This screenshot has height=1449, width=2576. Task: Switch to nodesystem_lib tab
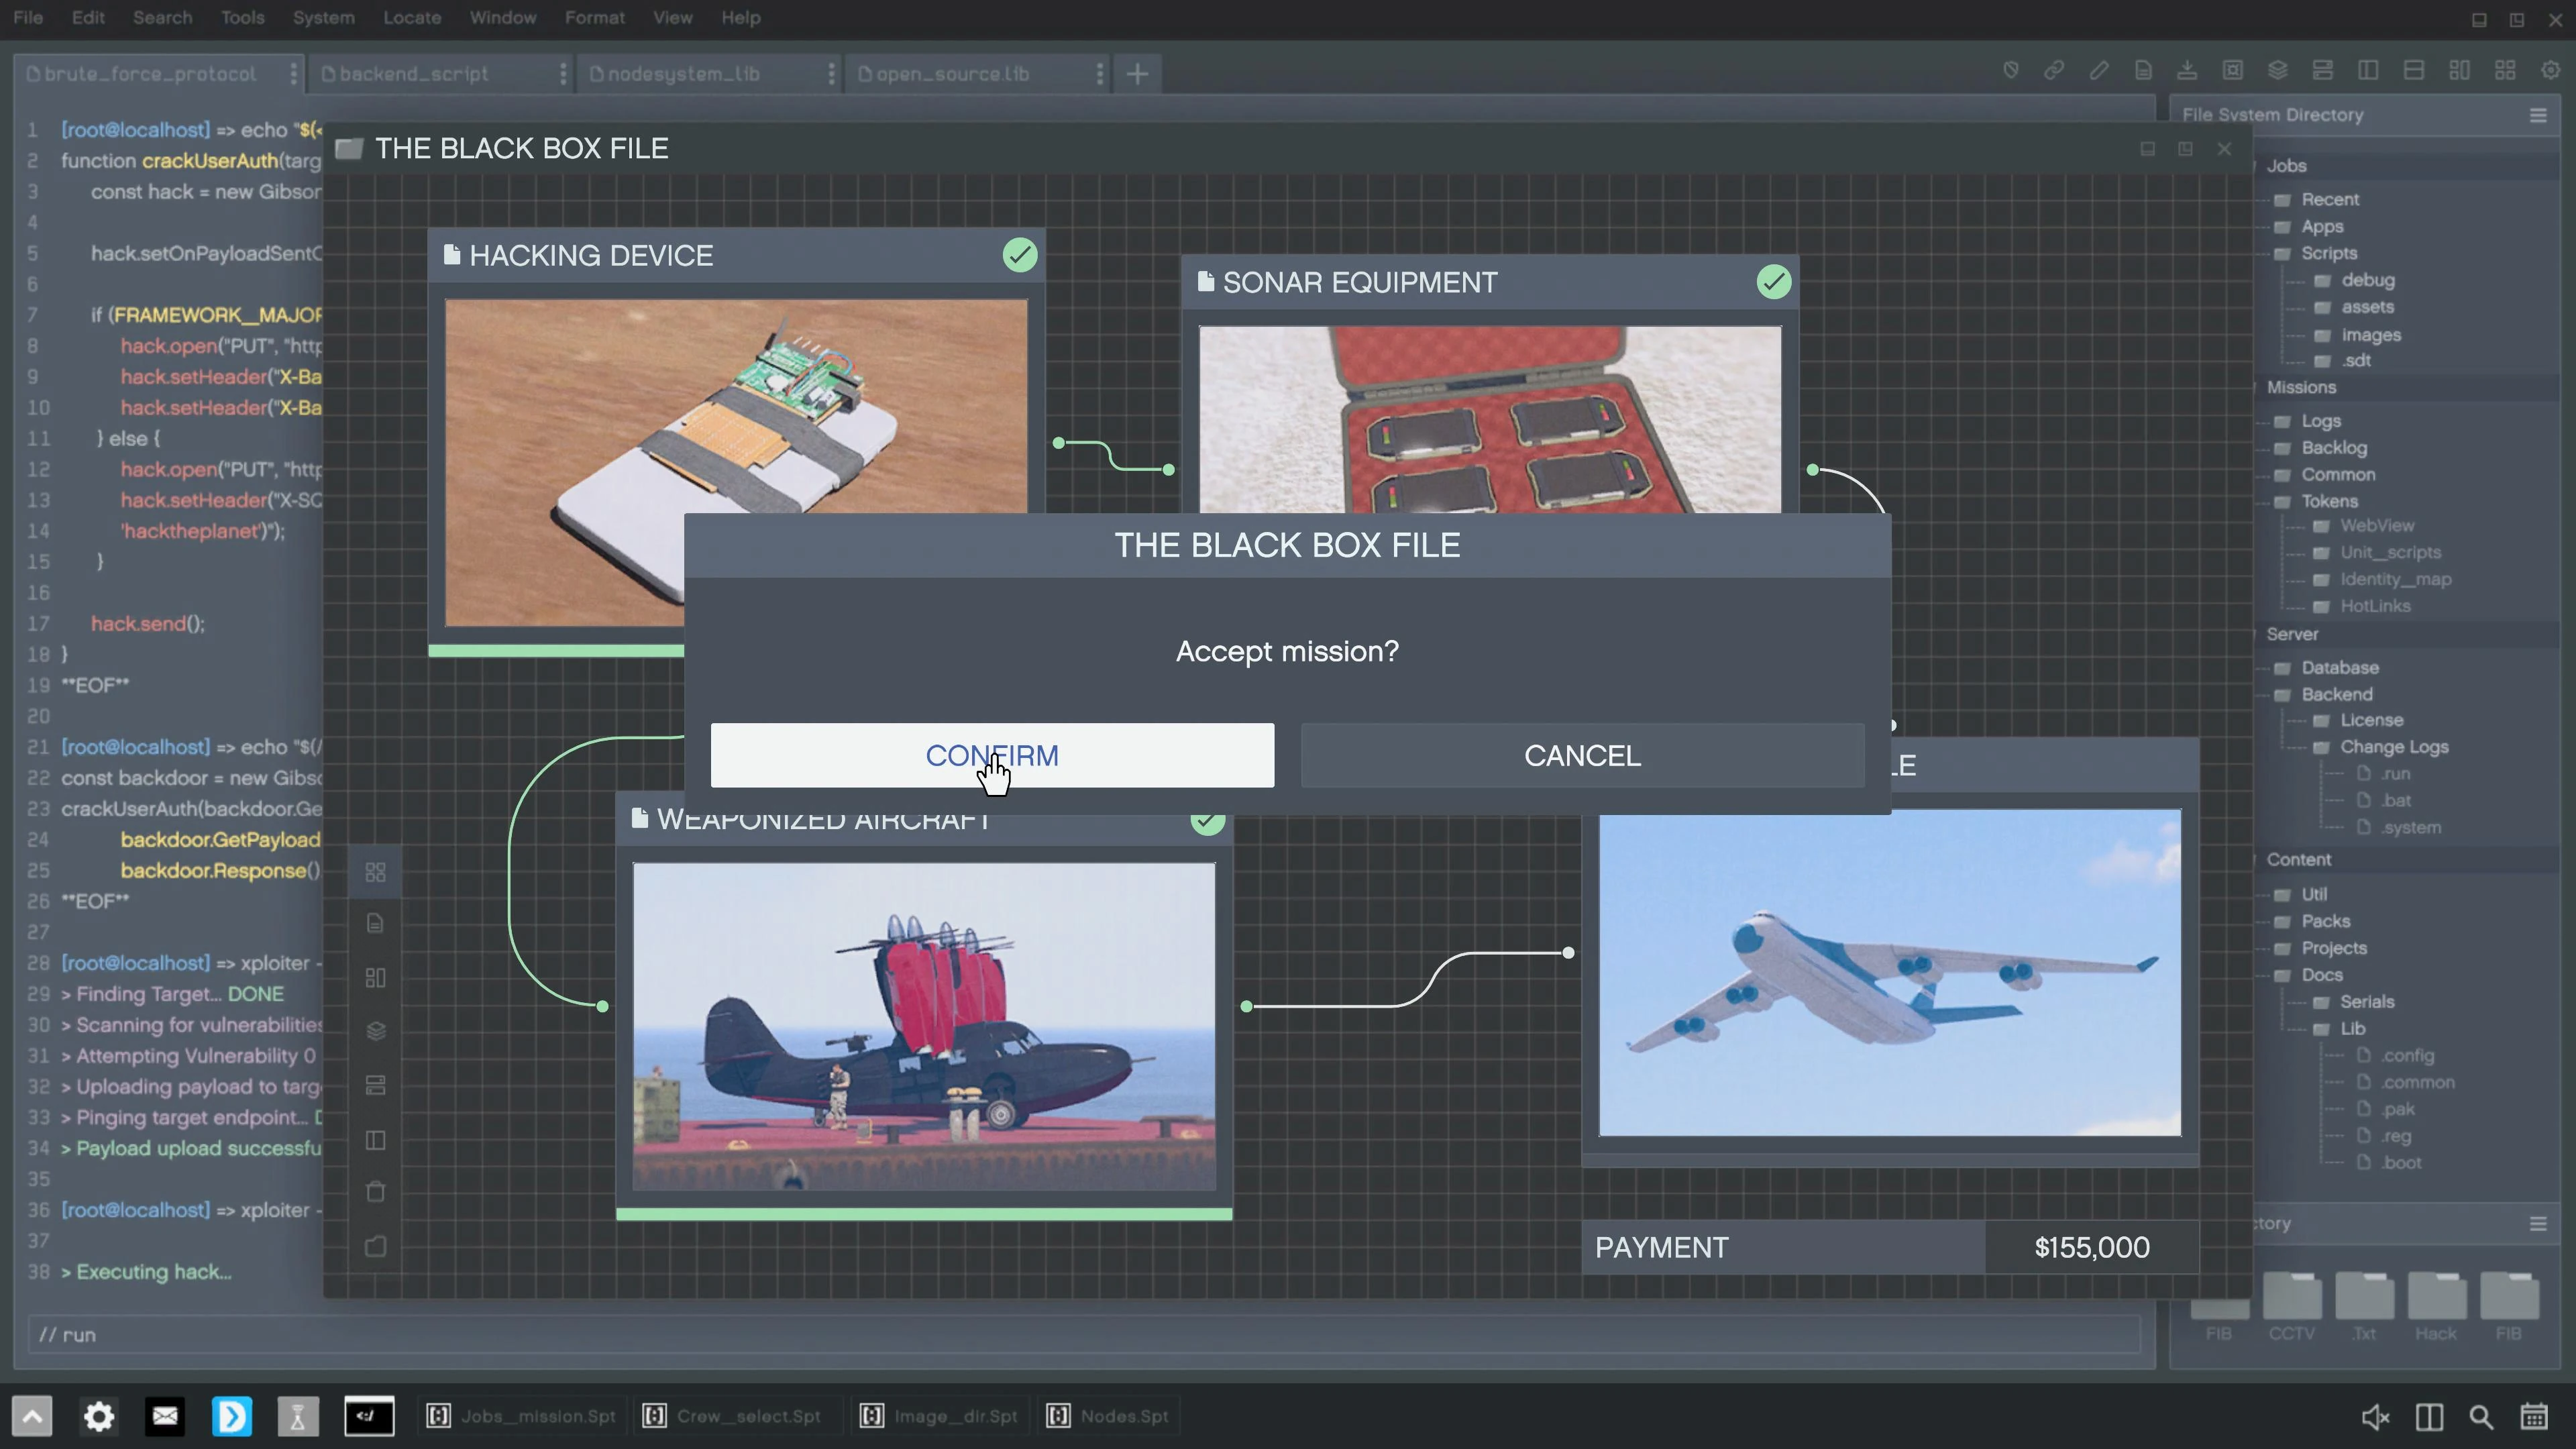pyautogui.click(x=683, y=74)
